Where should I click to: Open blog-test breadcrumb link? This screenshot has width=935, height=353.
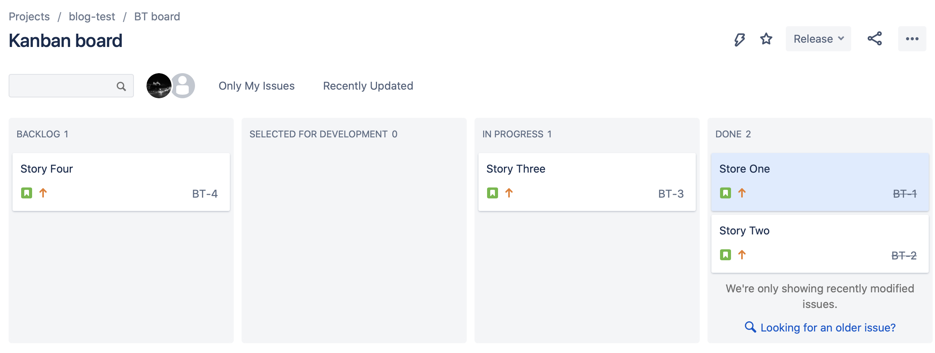pos(92,16)
